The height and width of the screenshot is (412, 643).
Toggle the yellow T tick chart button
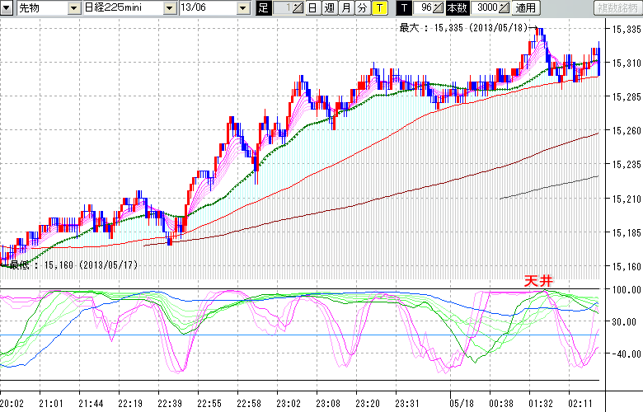coord(378,8)
